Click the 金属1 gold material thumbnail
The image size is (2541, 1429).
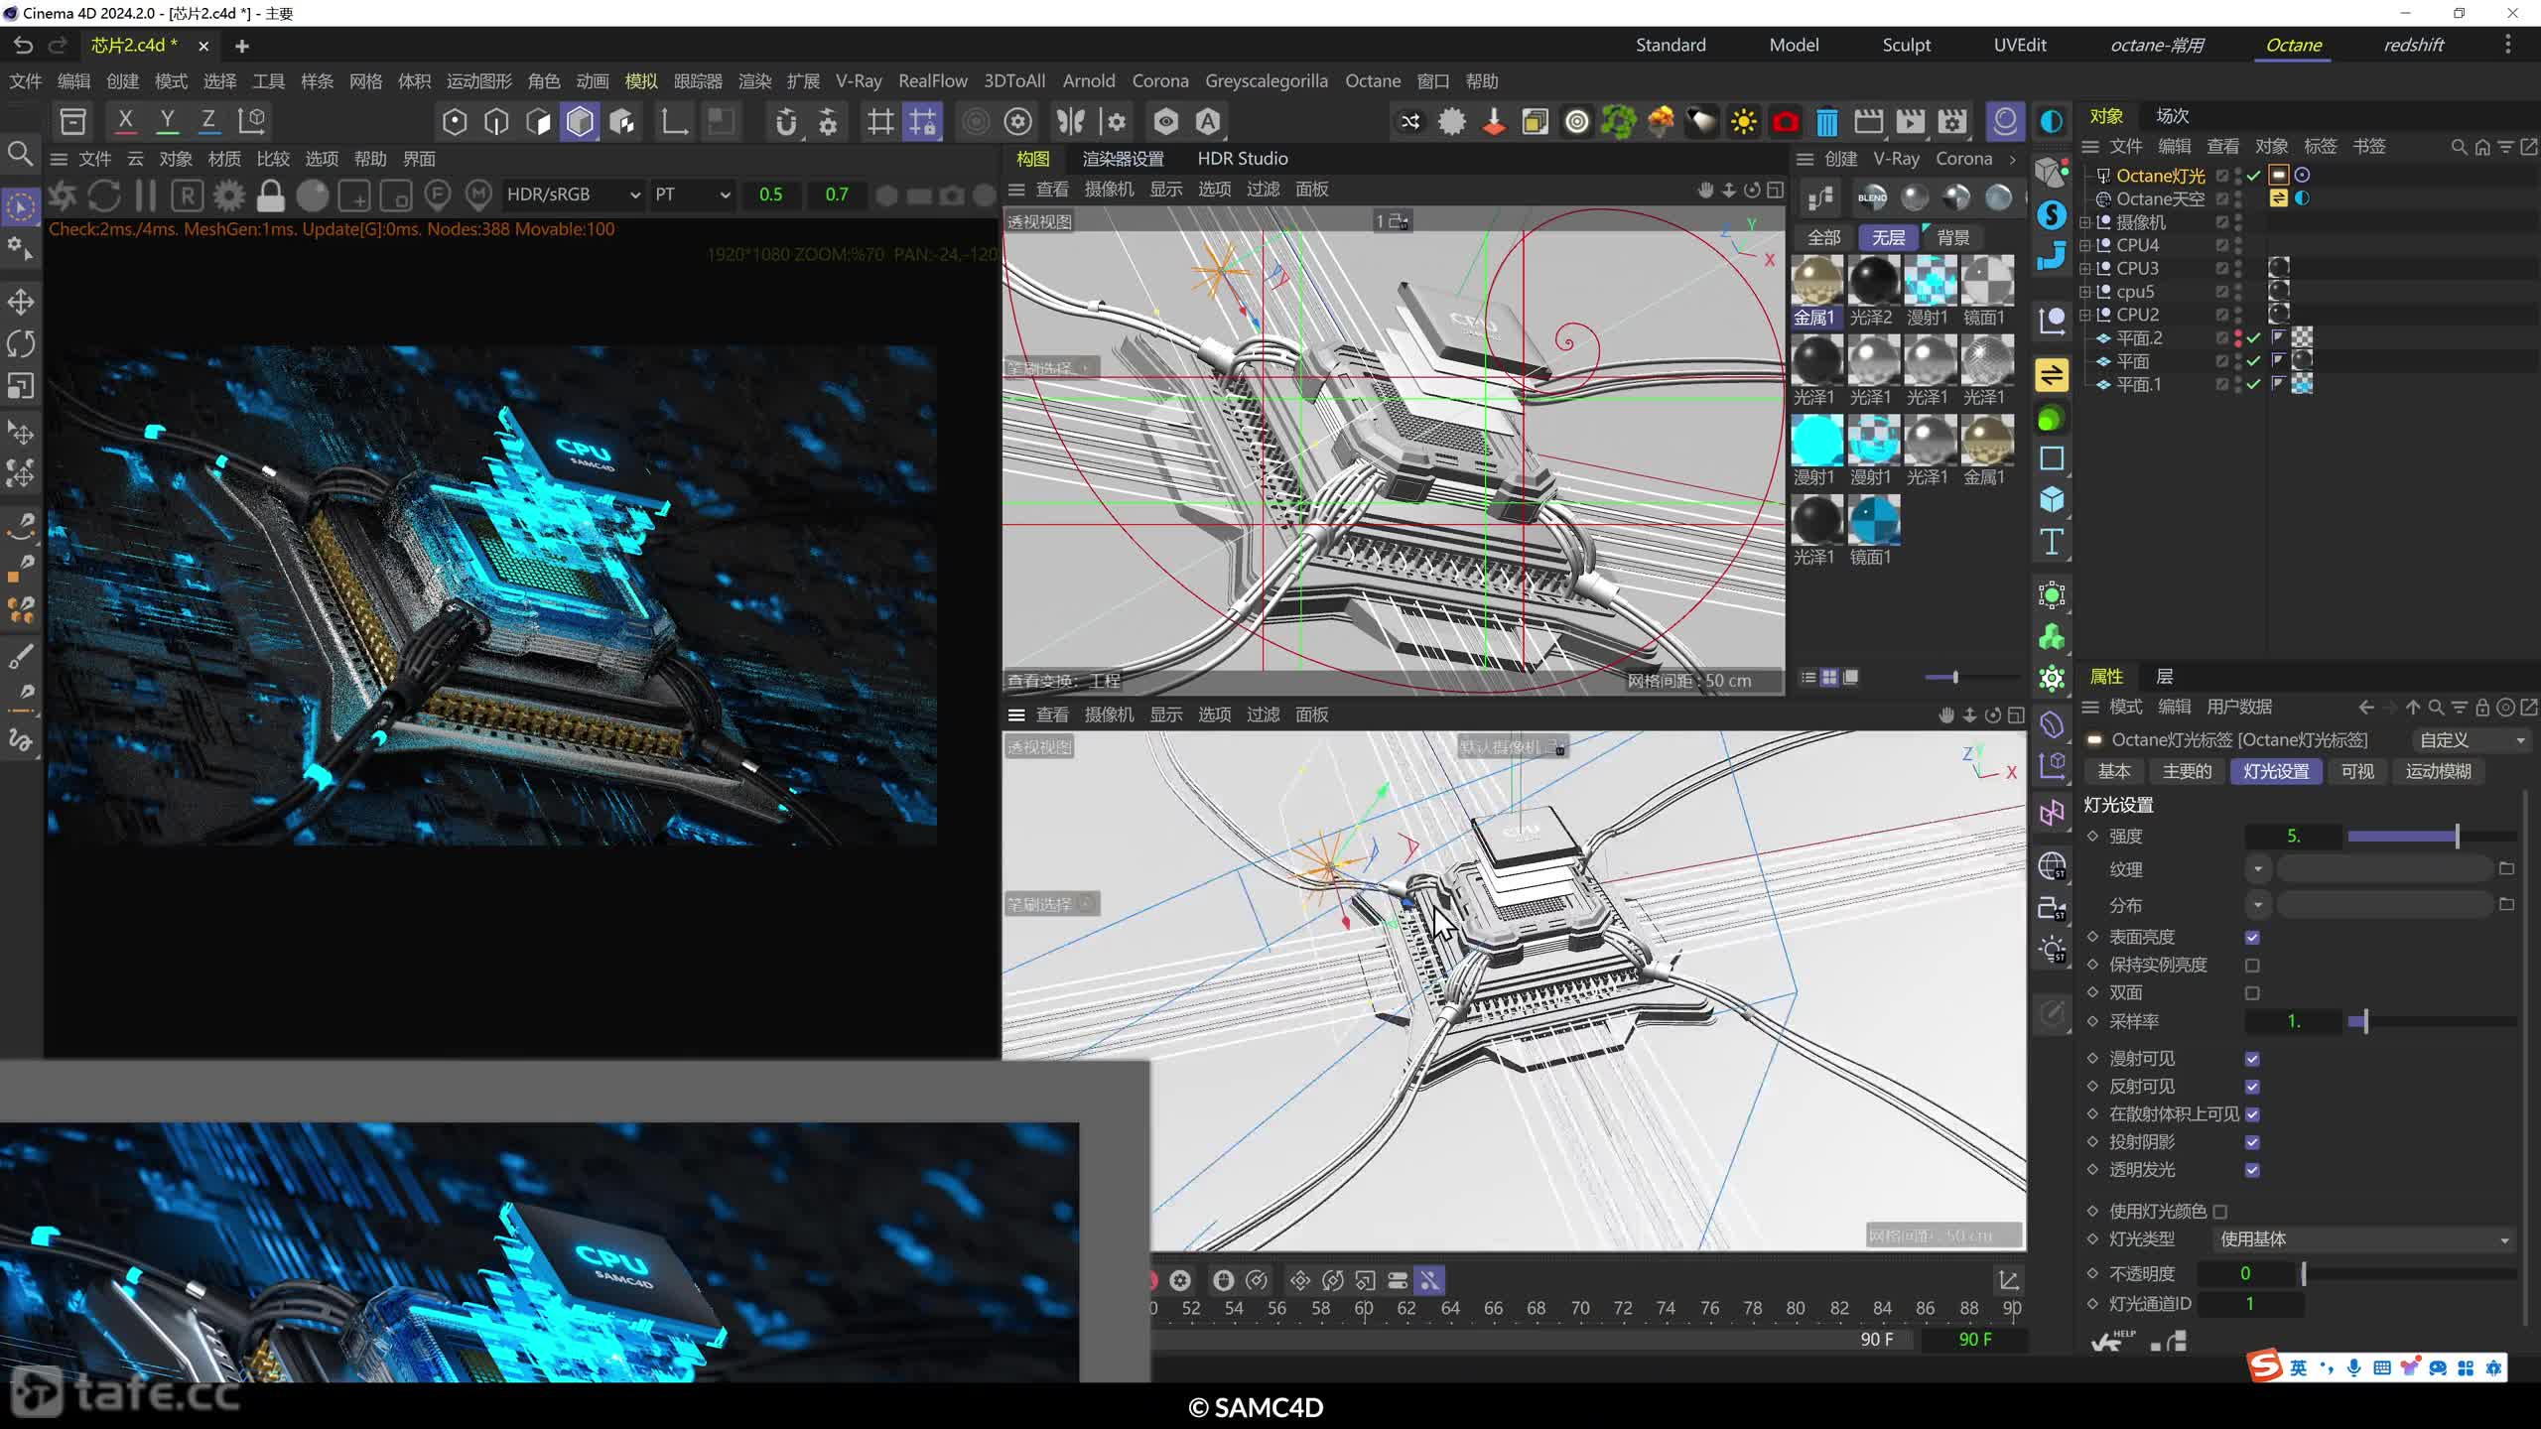[1816, 281]
